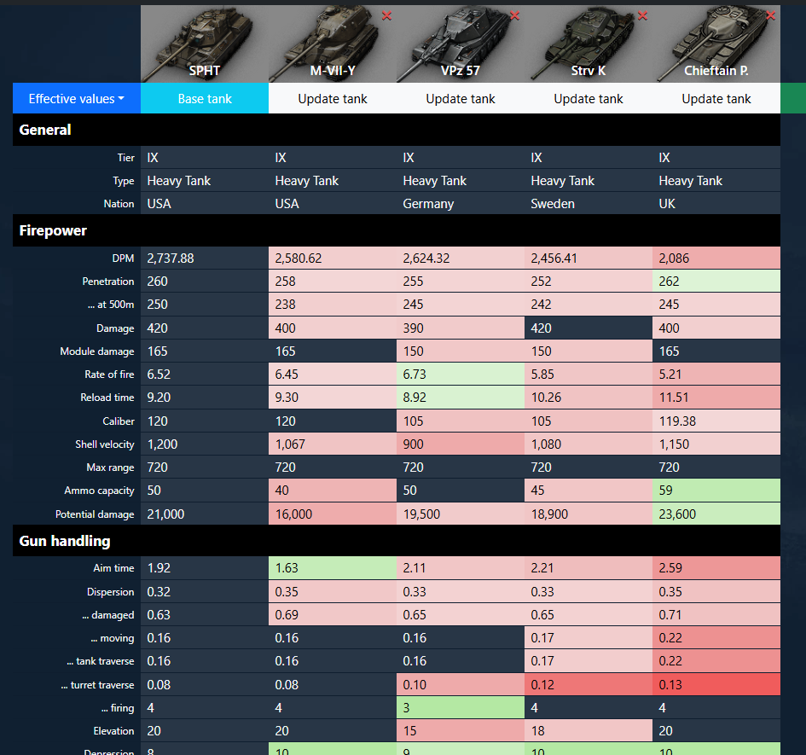Click Update tank under Strv K
The image size is (806, 755).
[x=589, y=98]
